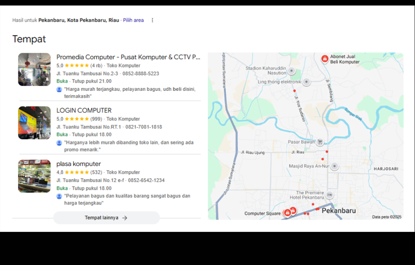Image resolution: width=415 pixels, height=265 pixels.
Task: Click reviewer avatar under LOGIN COMPUTER
Action: pyautogui.click(x=59, y=143)
